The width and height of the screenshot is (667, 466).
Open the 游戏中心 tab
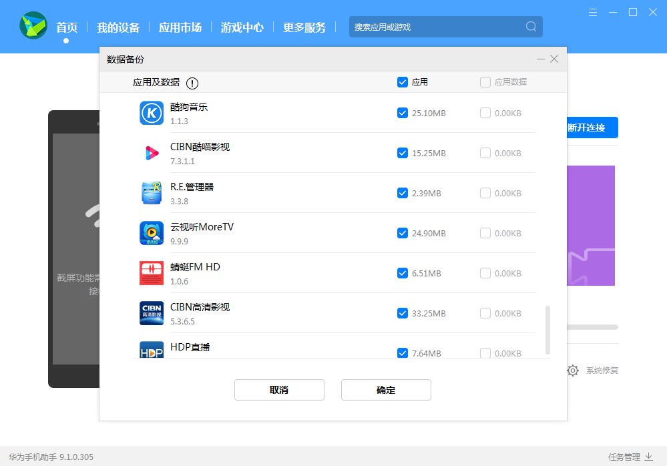coord(242,27)
